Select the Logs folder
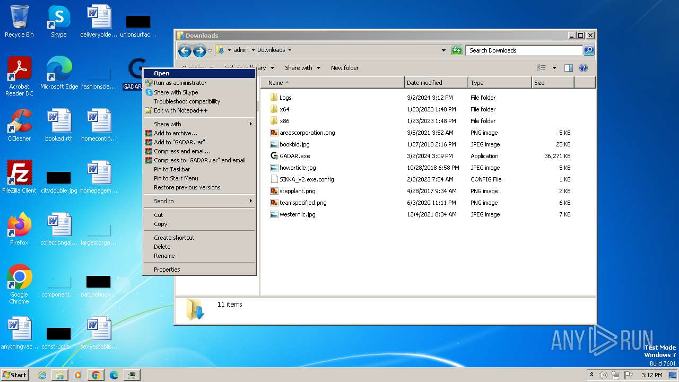Screen dimensions: 679x382 [x=285, y=98]
